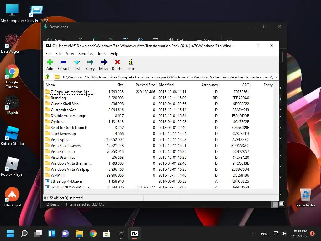Select the Disable Auto Arrange folder
The image size is (321, 241).
(x=66, y=115)
